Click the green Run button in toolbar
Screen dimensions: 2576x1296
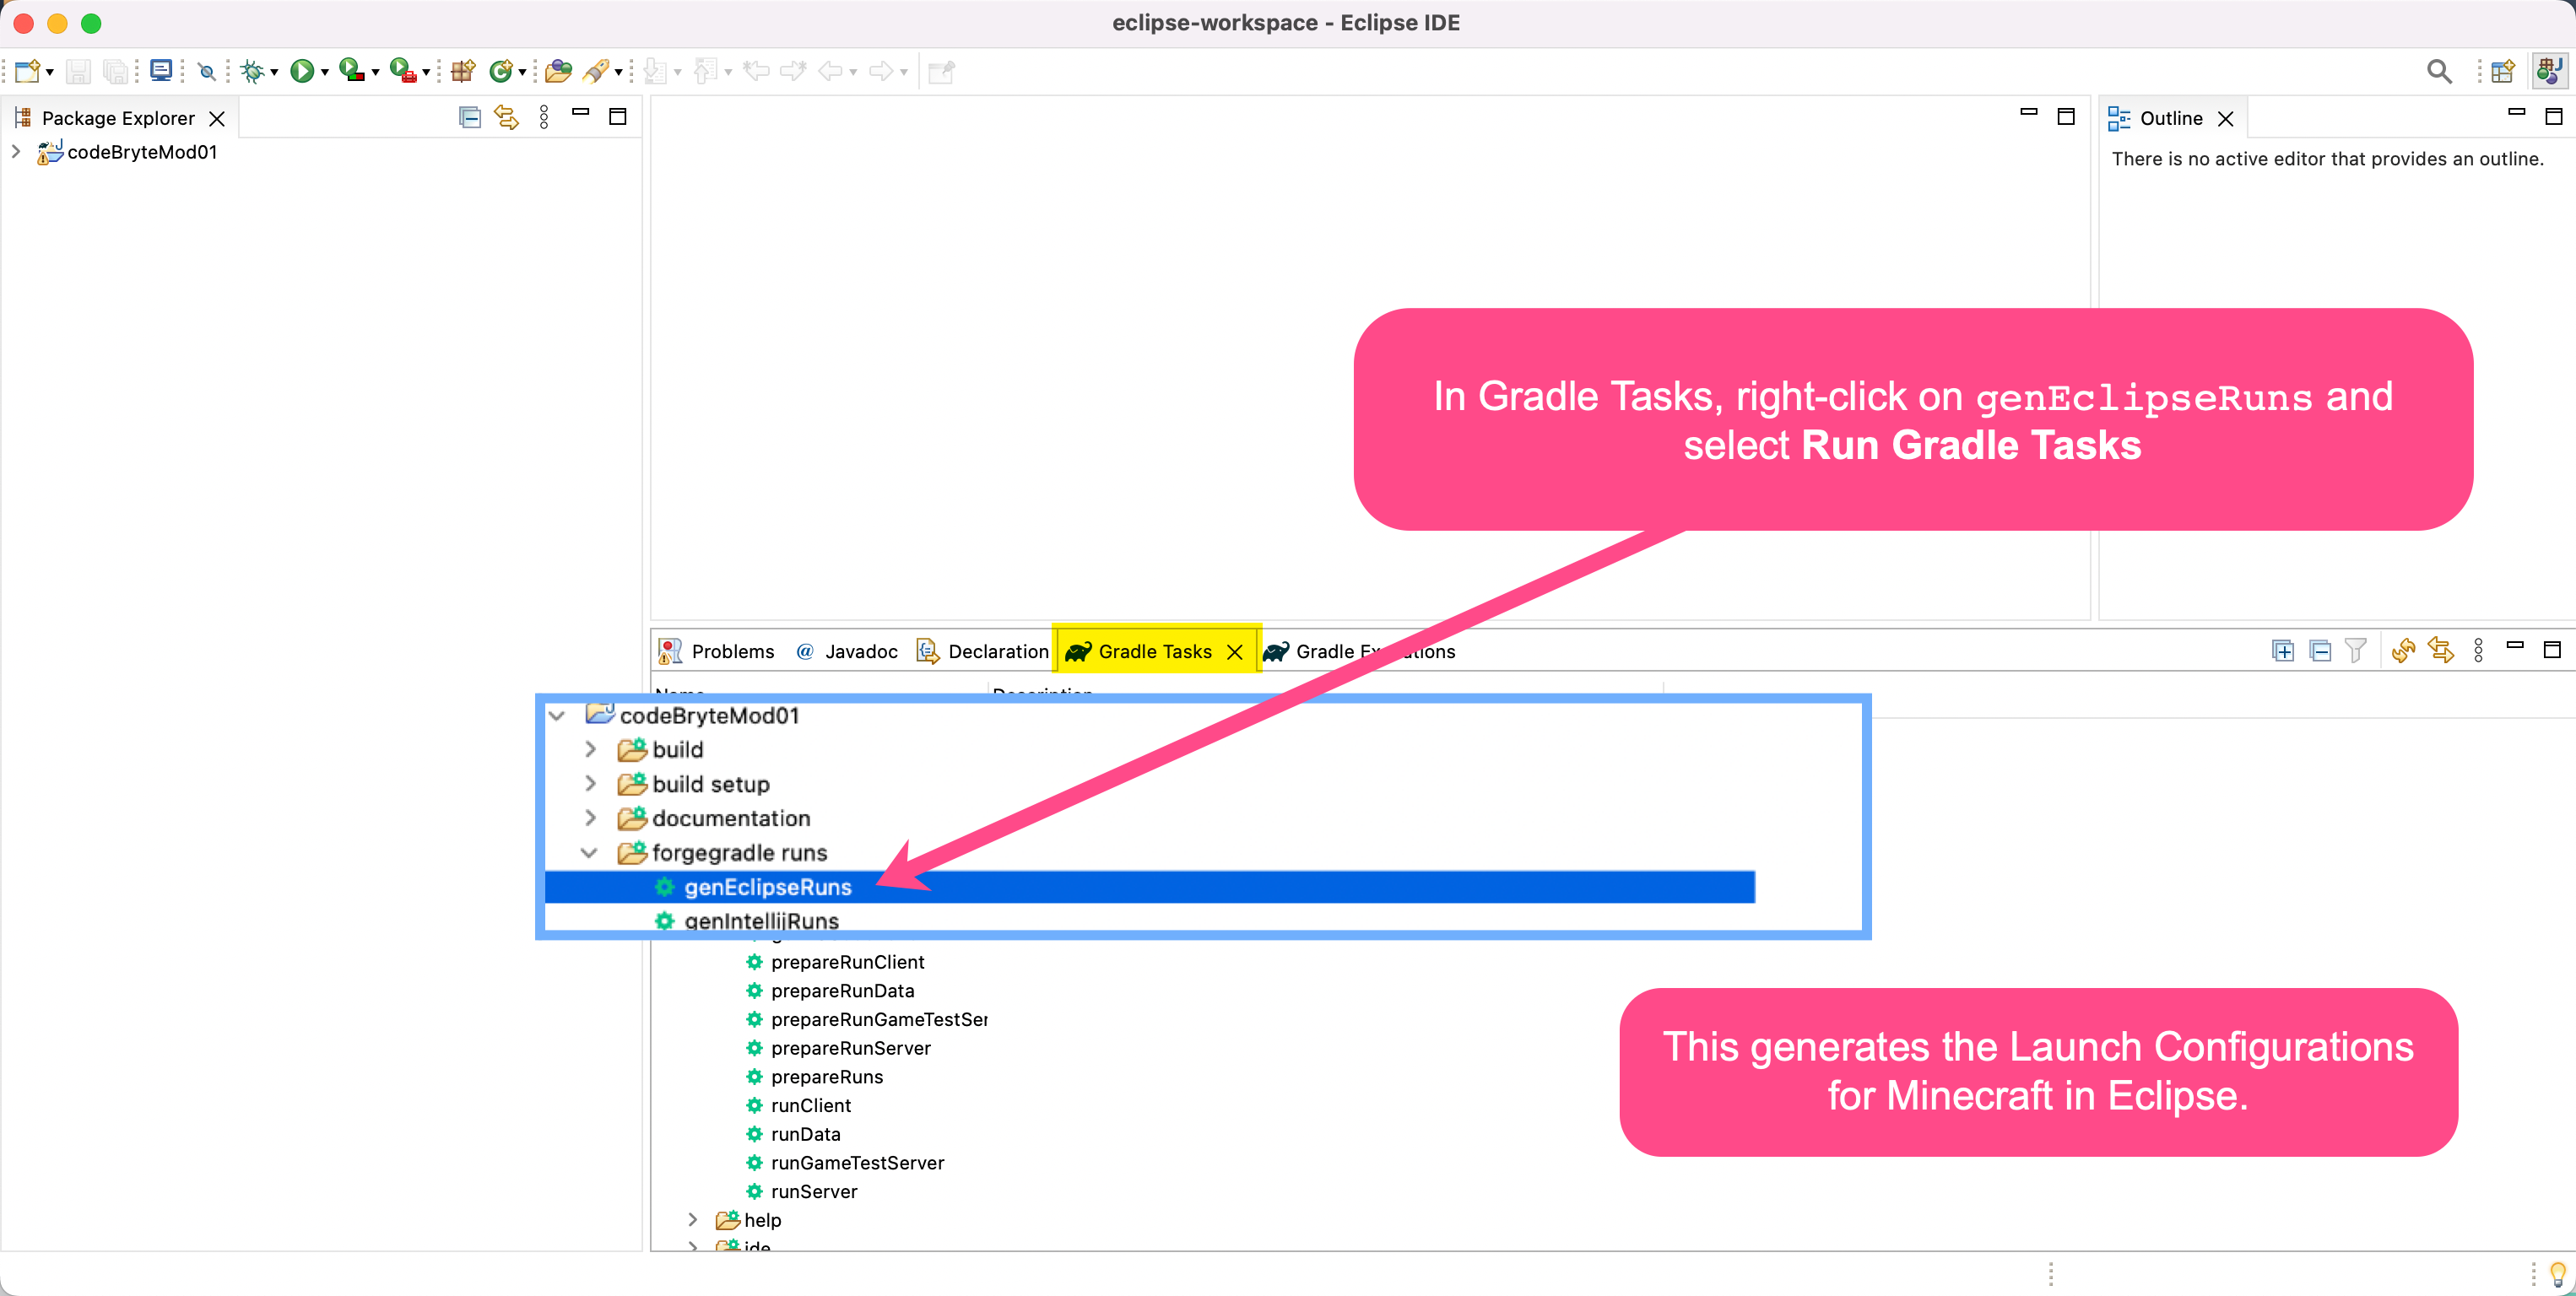[301, 71]
